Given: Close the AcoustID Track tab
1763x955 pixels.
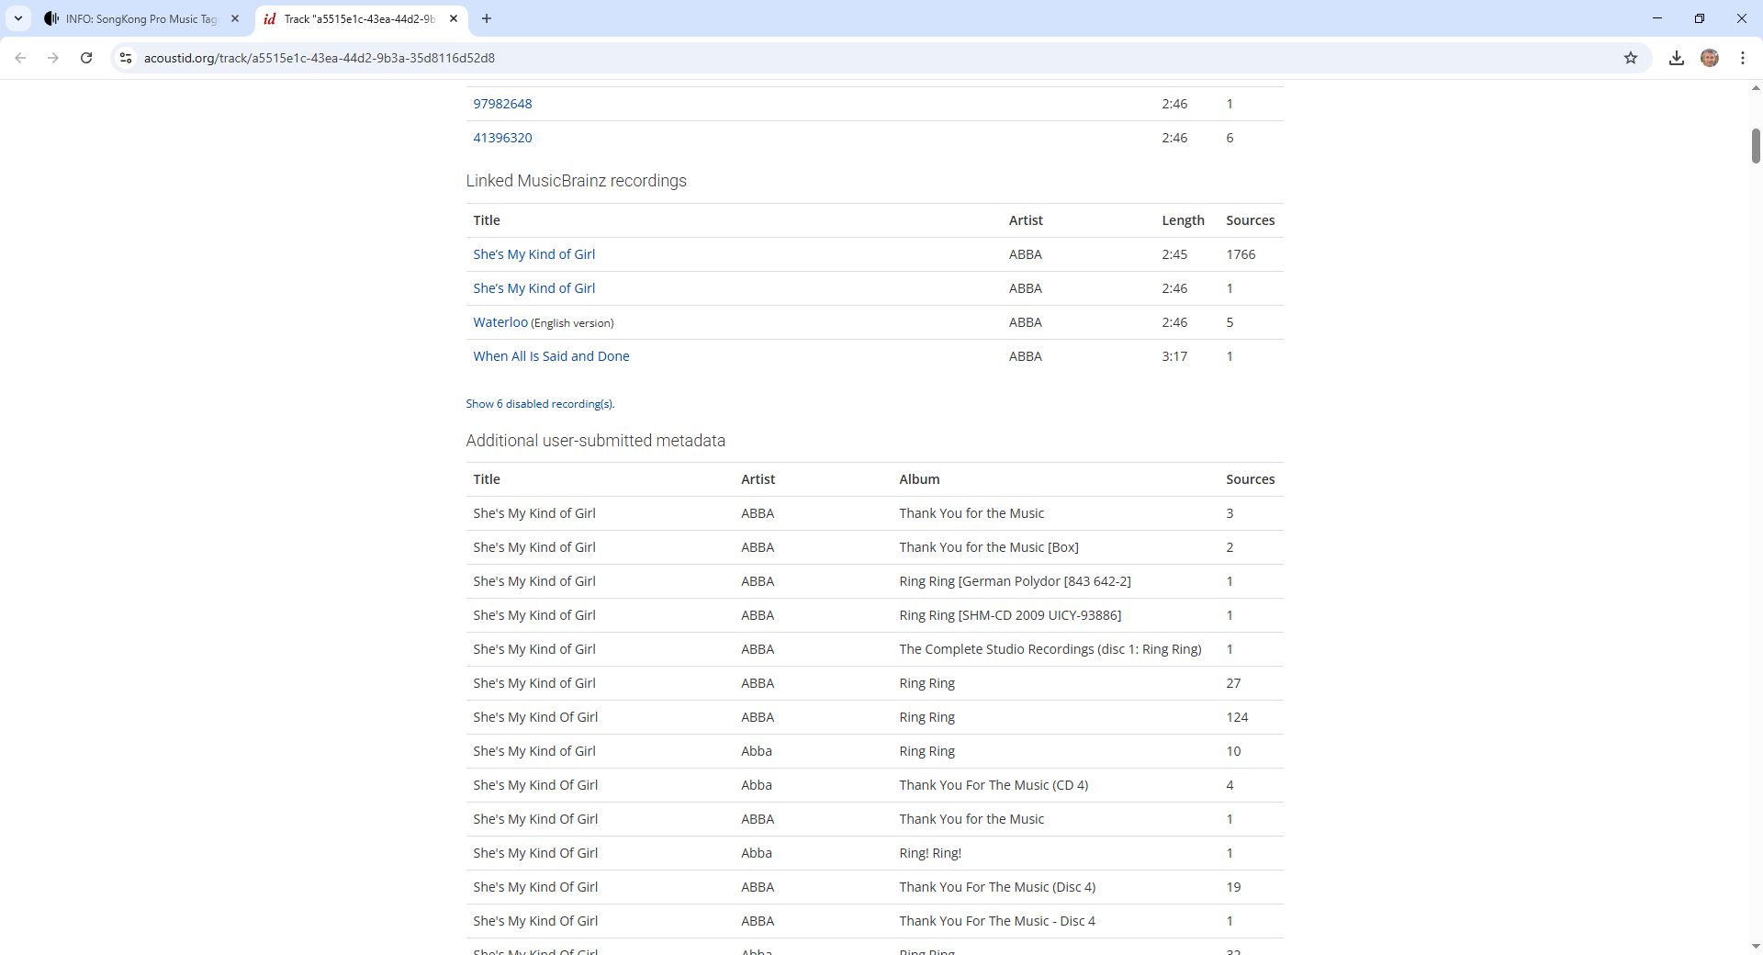Looking at the screenshot, I should pyautogui.click(x=454, y=18).
